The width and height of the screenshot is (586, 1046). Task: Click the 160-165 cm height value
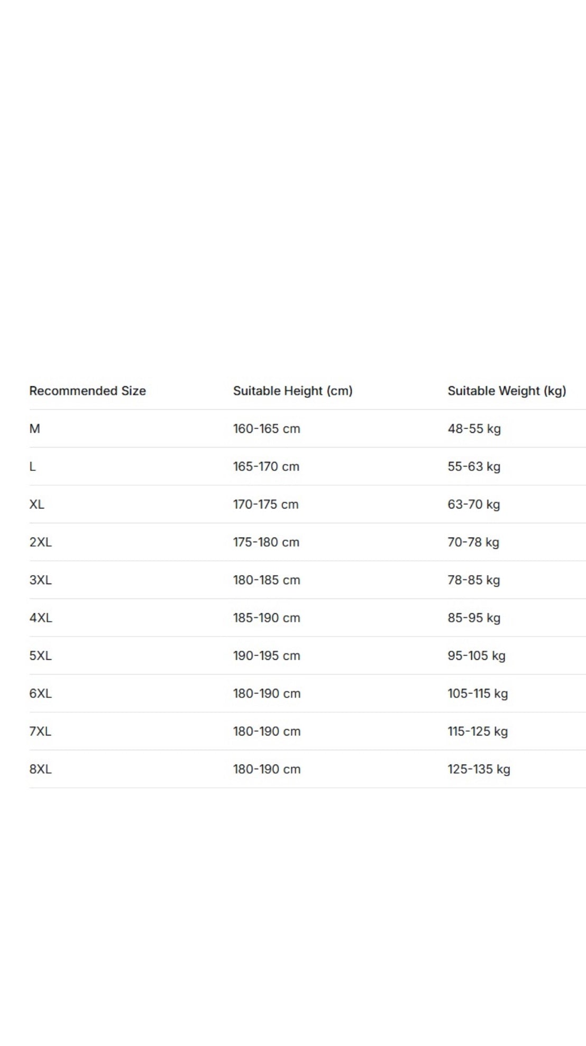267,429
